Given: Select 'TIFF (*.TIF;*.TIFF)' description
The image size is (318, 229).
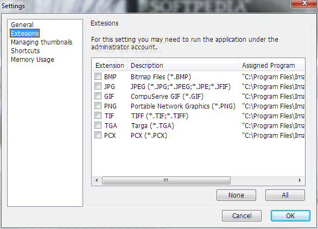Looking at the screenshot, I should coord(160,116).
